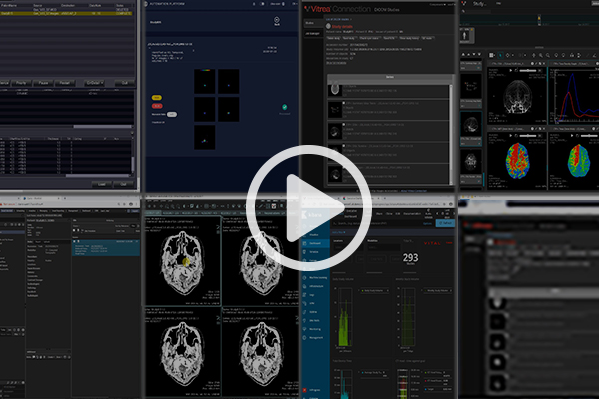This screenshot has height=399, width=599.
Task: Select first series thumbnail in Study details
Action: (x=335, y=90)
